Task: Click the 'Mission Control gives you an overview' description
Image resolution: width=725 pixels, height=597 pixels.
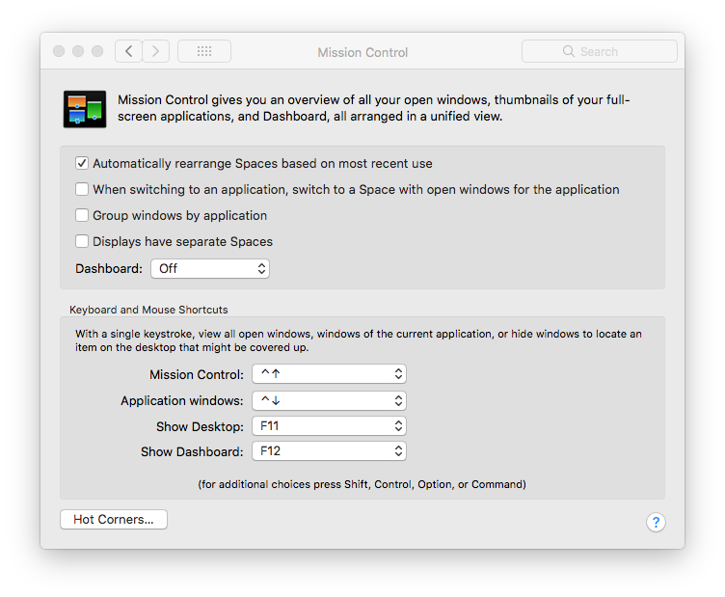Action: tap(374, 108)
